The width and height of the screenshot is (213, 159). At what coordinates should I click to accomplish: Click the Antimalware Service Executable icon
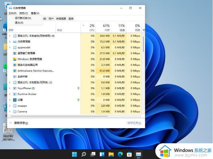15,71
